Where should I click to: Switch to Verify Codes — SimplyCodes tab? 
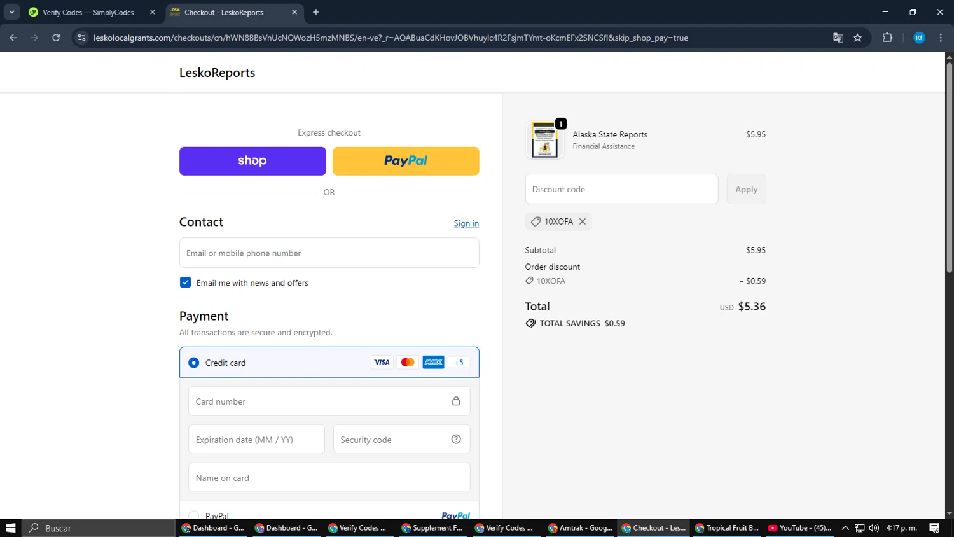pos(88,12)
